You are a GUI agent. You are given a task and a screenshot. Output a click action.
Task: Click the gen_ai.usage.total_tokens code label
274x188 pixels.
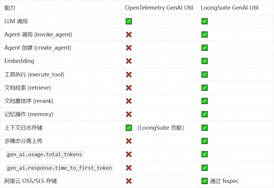[x=45, y=154]
